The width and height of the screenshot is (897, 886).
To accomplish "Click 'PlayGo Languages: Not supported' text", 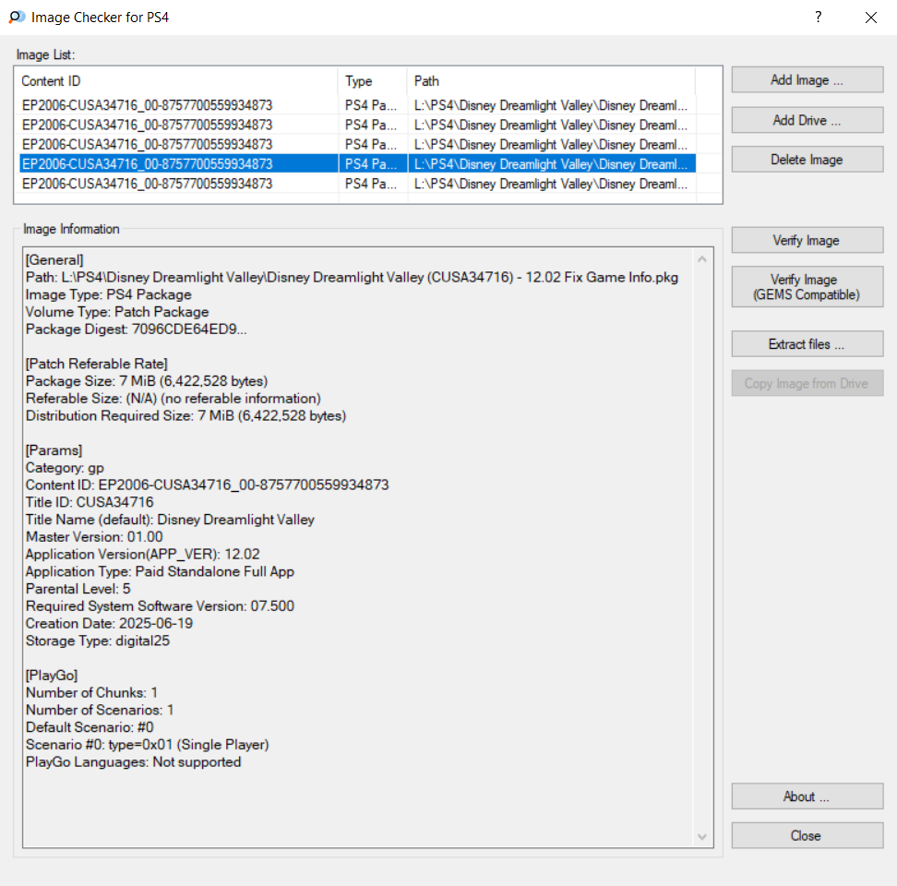I will click(x=133, y=762).
